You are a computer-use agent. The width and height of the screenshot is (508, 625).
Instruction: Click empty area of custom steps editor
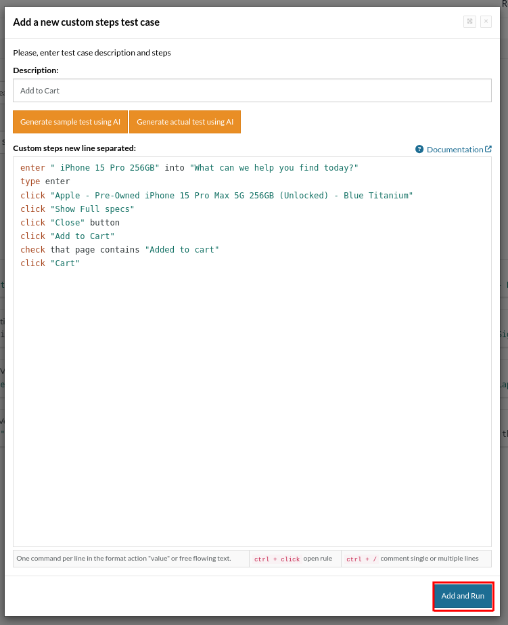(x=252, y=406)
